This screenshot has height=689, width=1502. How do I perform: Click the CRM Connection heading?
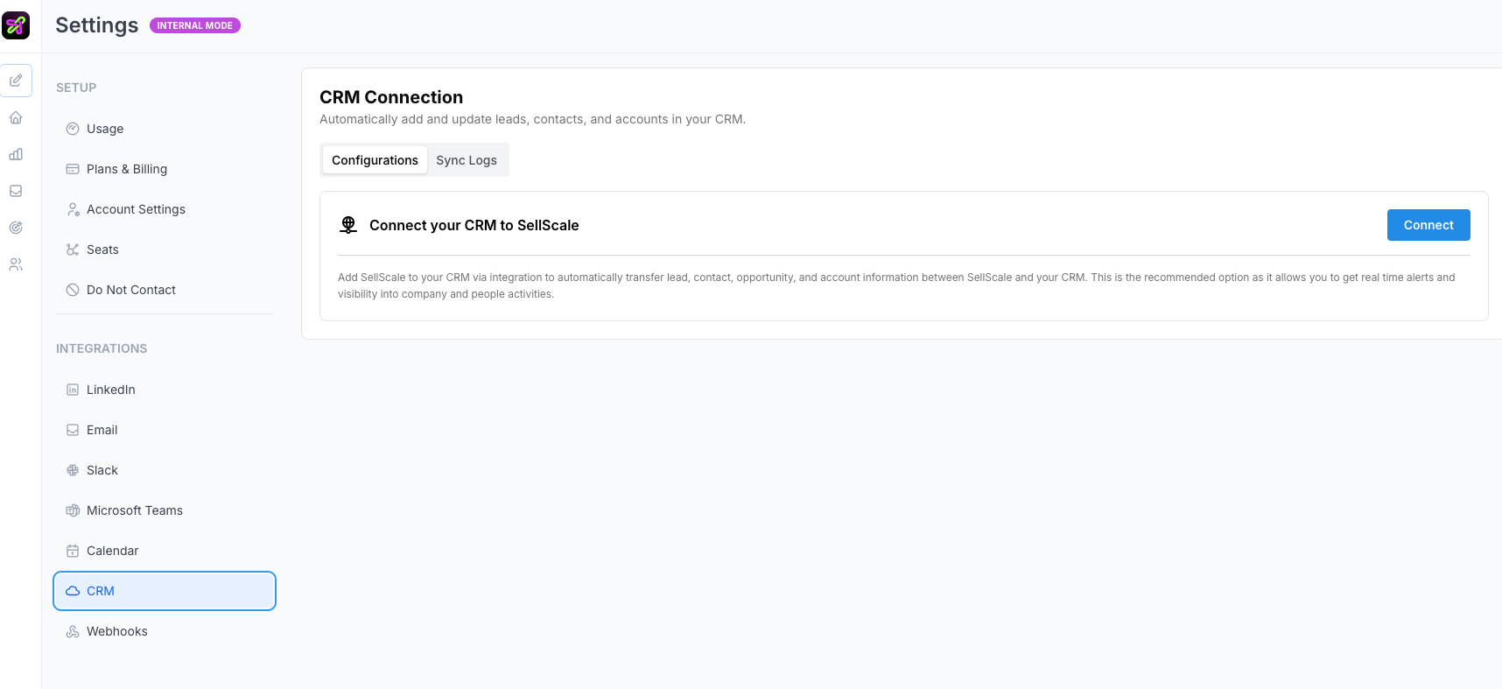tap(391, 97)
